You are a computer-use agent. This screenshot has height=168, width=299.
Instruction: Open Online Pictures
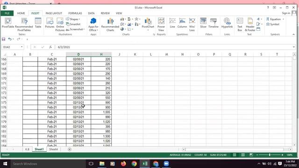coord(60,25)
